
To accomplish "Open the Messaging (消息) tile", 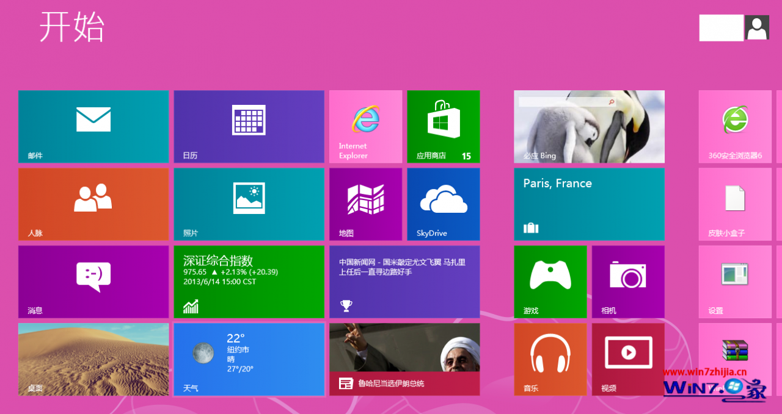I will [x=93, y=282].
